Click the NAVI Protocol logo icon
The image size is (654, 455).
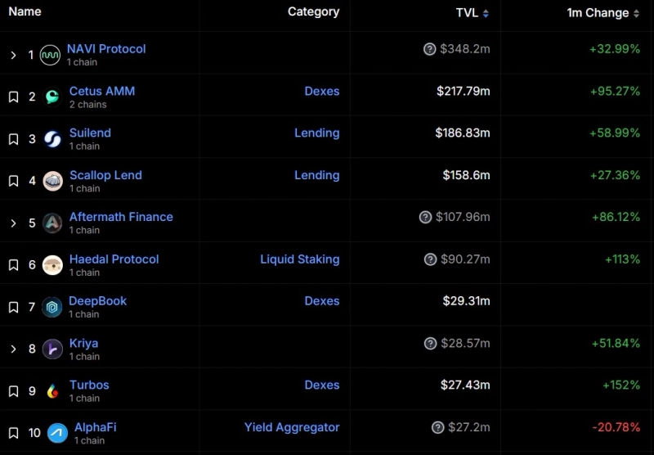(51, 55)
